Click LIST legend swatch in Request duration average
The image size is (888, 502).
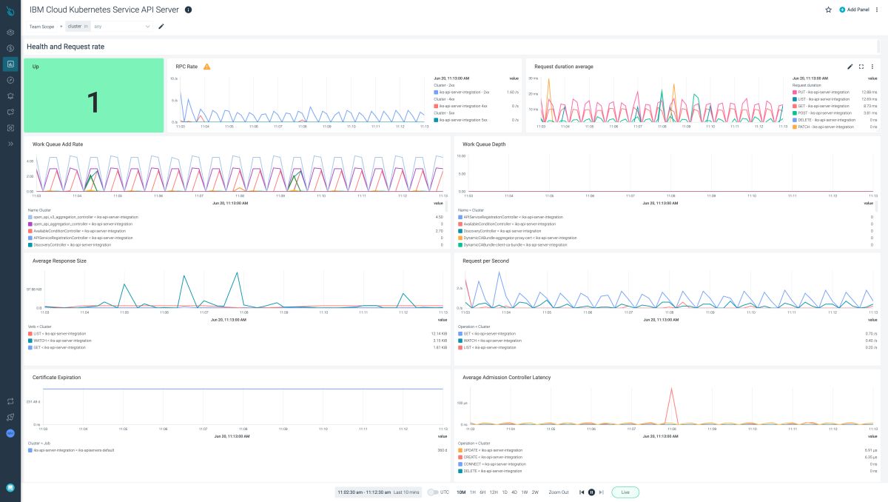pos(794,98)
